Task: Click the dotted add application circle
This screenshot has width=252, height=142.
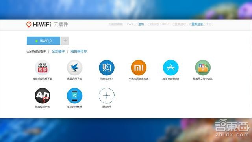Action: (x=107, y=95)
